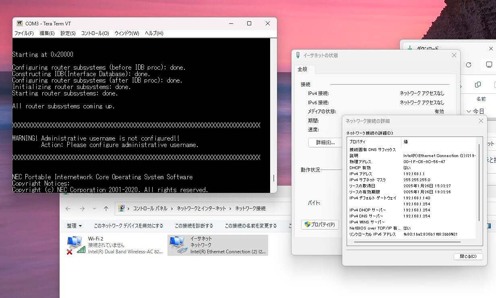Click refresh icon in ダウンロード window

(x=469, y=65)
